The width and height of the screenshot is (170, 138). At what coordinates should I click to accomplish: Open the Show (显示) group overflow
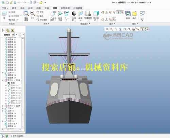(112, 24)
